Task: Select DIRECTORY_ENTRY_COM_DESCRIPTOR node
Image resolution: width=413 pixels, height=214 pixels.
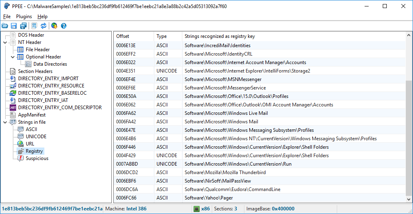Action: [60, 107]
